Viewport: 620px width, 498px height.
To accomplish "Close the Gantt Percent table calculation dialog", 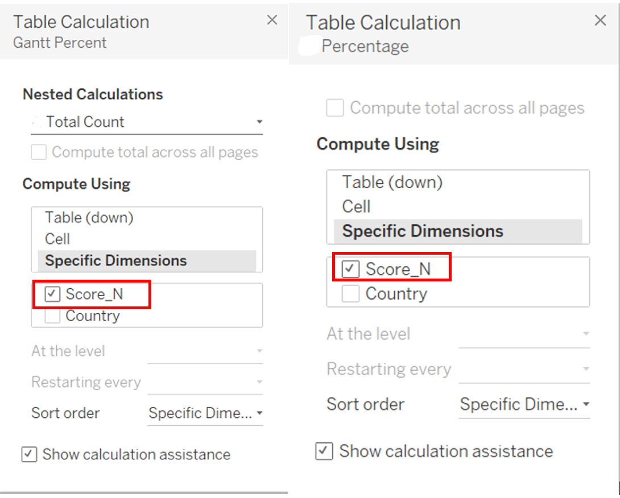I will 272,20.
